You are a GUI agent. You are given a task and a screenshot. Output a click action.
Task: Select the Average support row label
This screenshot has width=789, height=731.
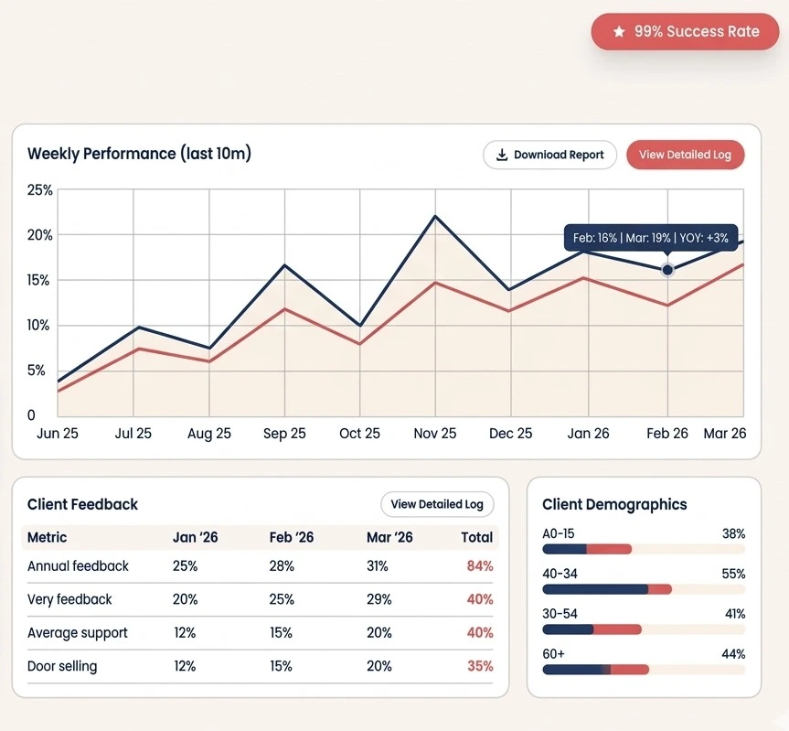point(77,633)
